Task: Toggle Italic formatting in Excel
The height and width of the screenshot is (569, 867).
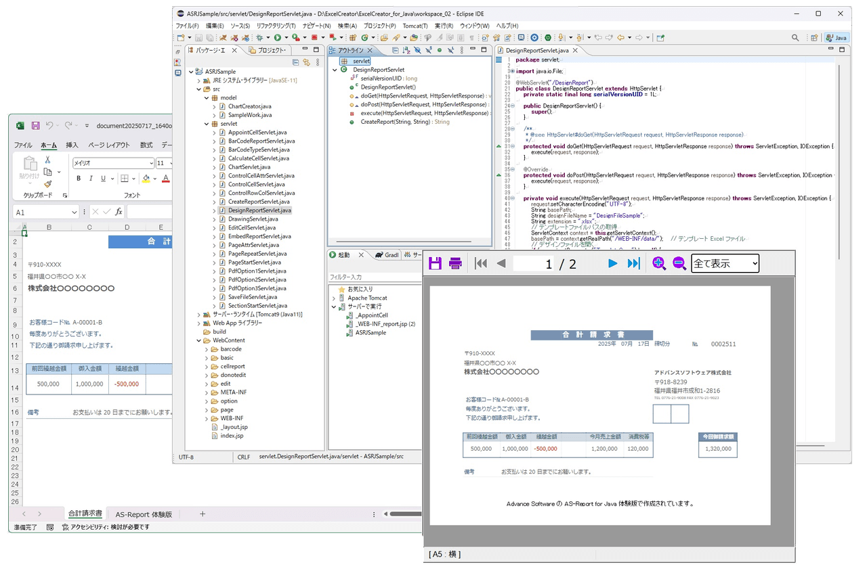Action: (x=91, y=179)
